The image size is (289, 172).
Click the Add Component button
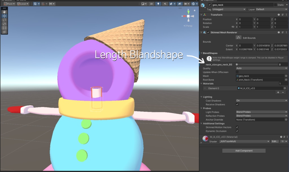(x=244, y=151)
